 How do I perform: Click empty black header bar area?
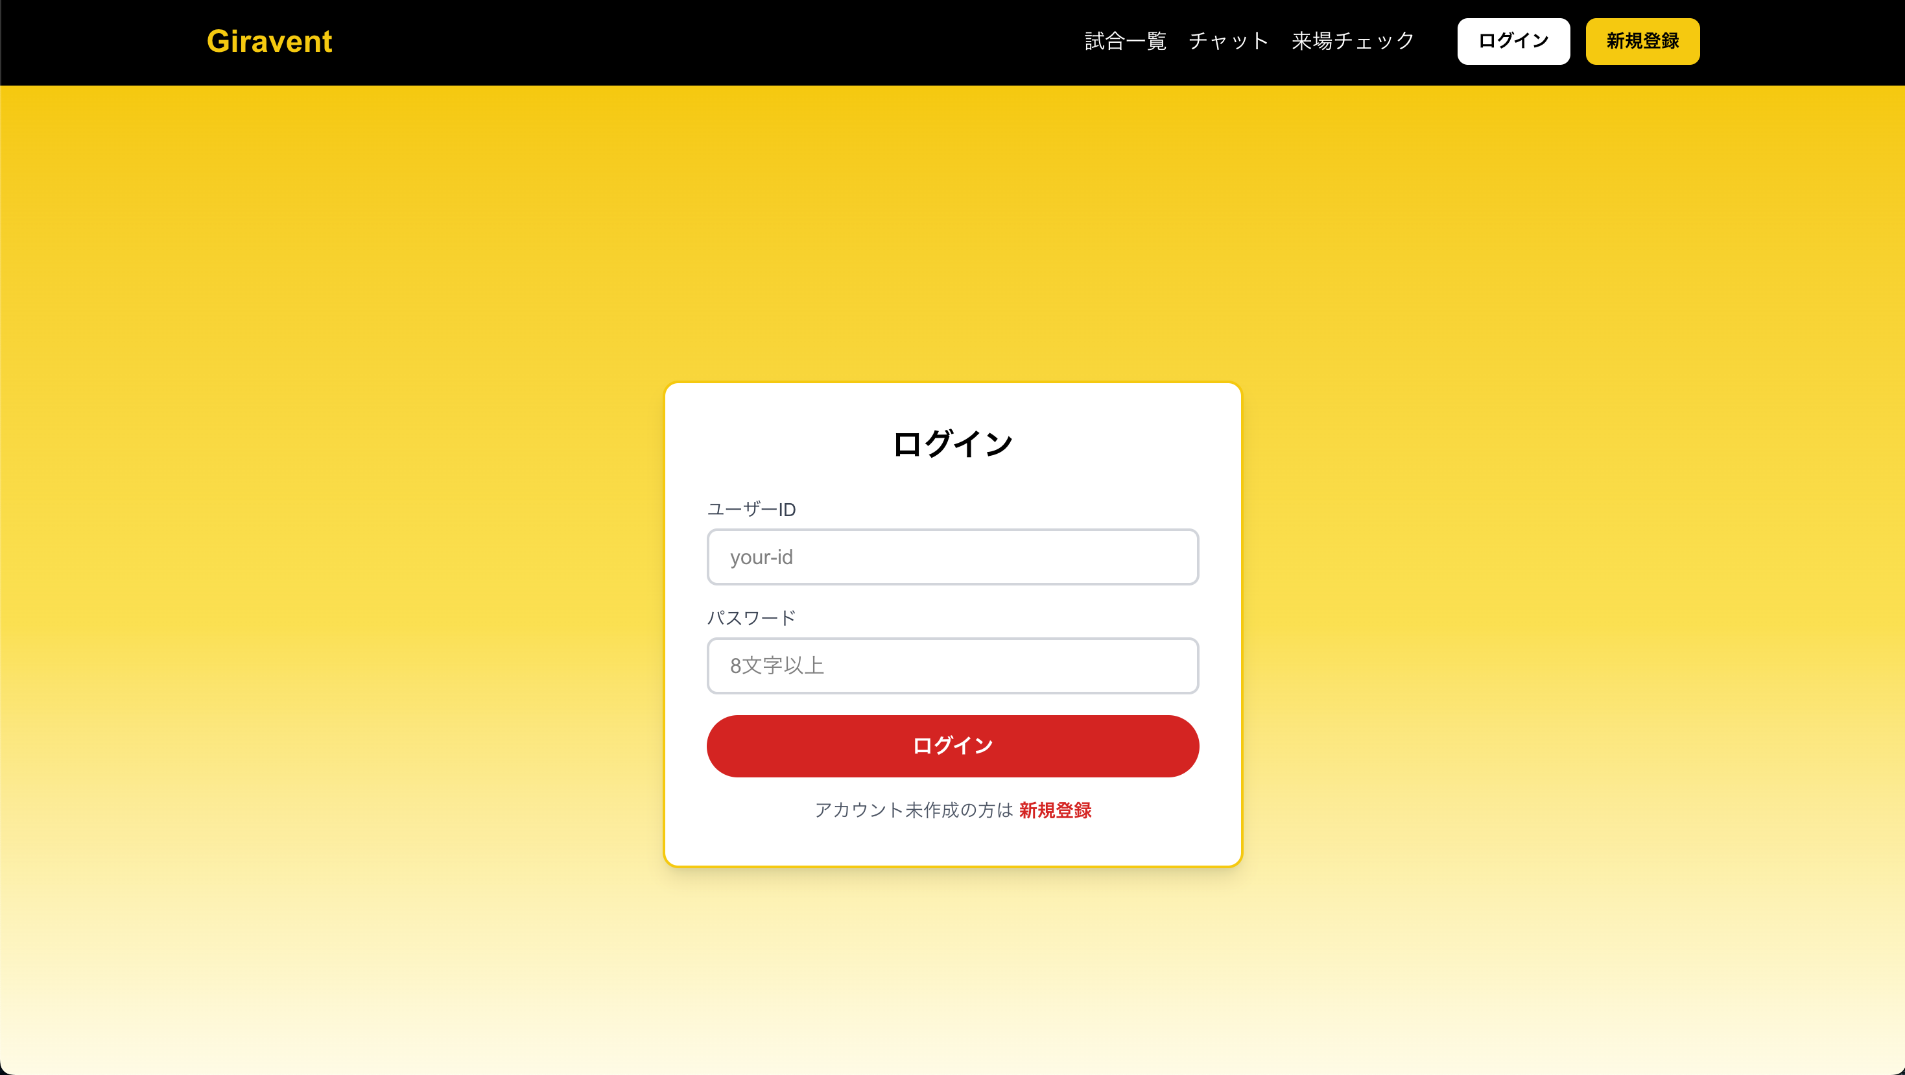[665, 41]
